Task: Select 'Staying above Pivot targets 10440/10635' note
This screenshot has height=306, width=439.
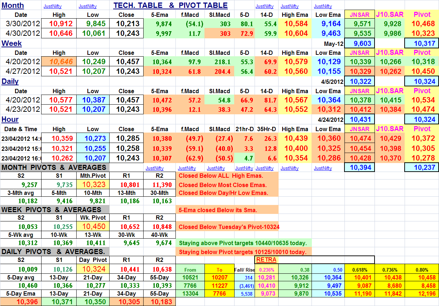Action: tap(243, 243)
